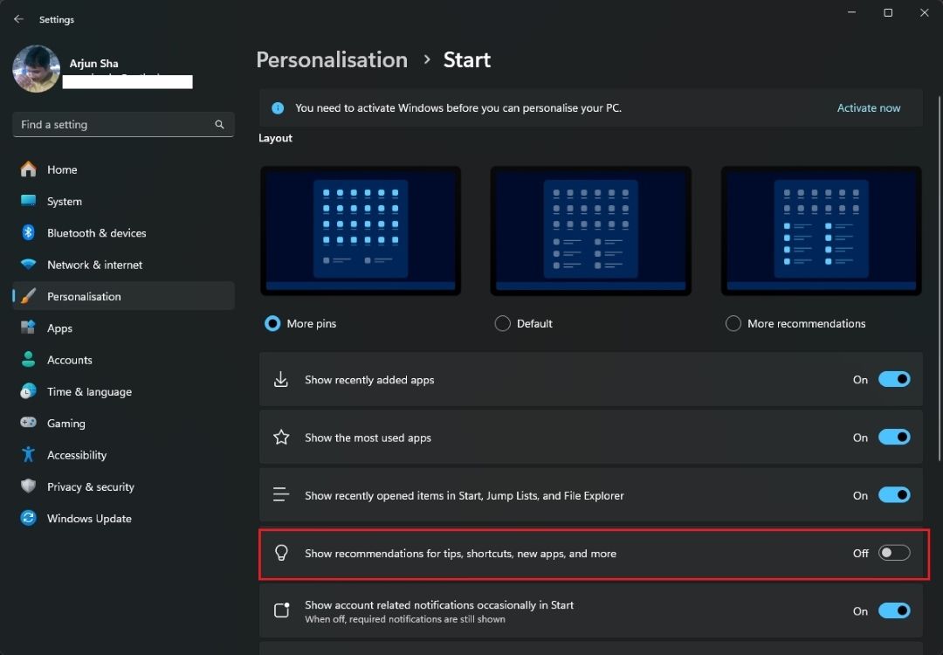The height and width of the screenshot is (655, 943).
Task: Select the Default Start layout option
Action: pyautogui.click(x=502, y=323)
